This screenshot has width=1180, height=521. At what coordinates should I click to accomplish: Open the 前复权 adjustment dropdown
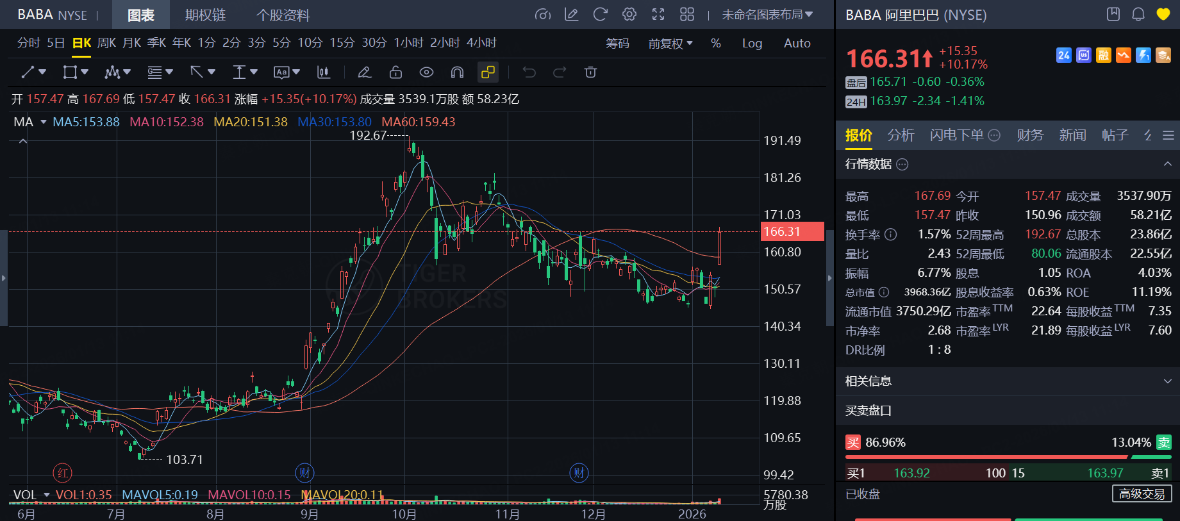pos(670,44)
